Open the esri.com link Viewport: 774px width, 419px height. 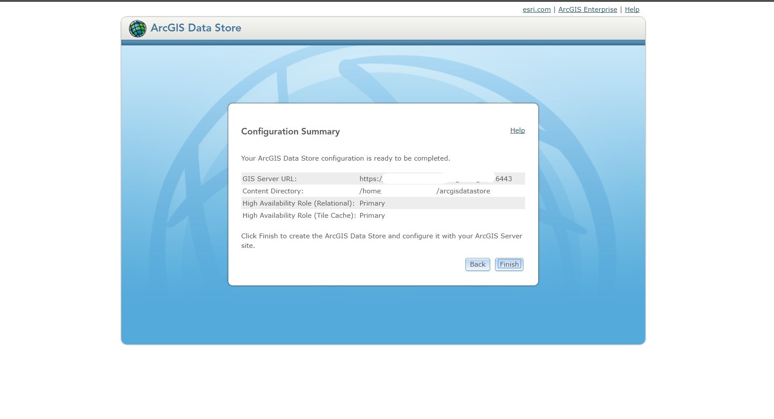[537, 10]
